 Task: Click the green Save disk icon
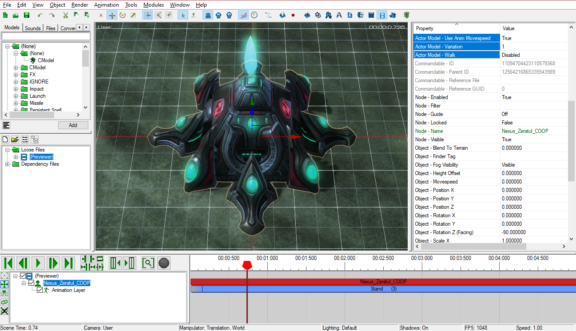[27, 15]
